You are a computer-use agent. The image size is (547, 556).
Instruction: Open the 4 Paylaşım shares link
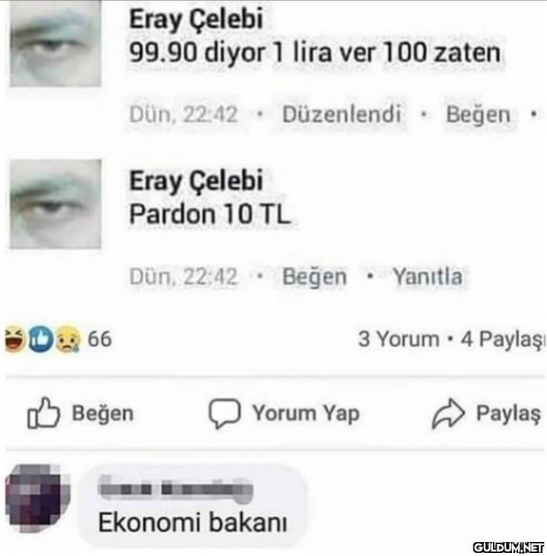503,340
